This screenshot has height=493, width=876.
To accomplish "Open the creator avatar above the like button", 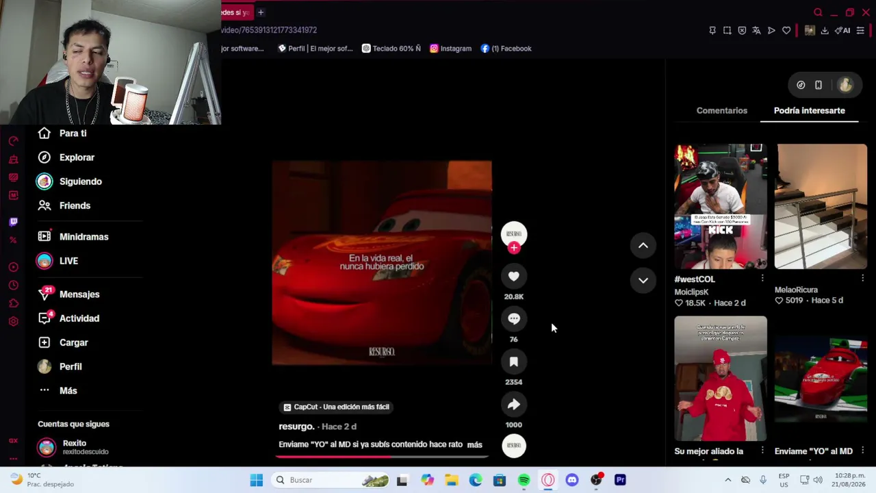I will coord(514,233).
